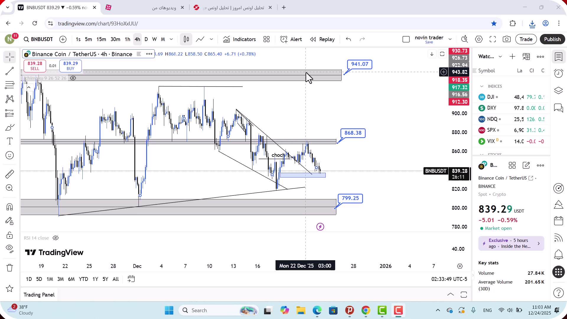Toggle lock all drawing tools

10,235
